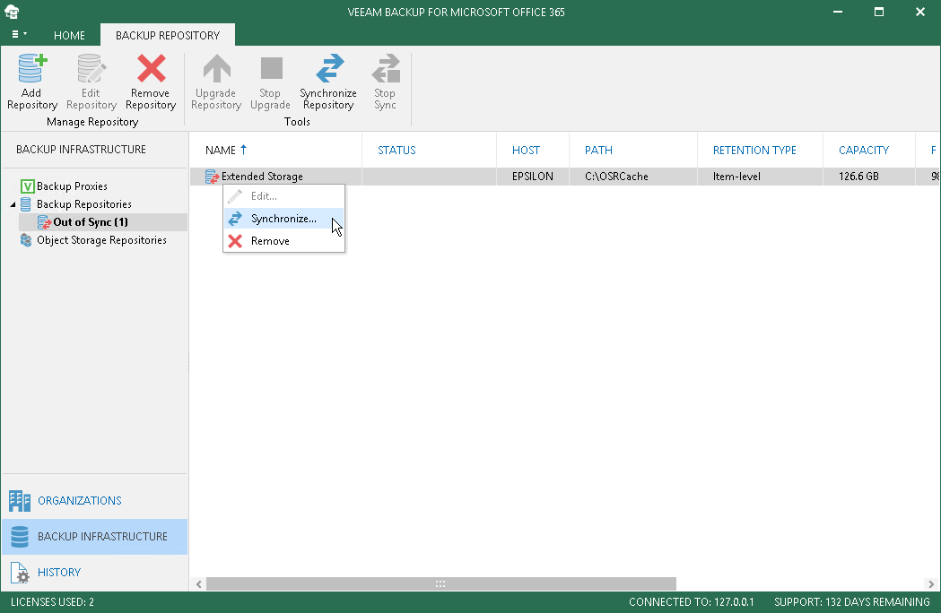Click the Organizations buildings icon
The height and width of the screenshot is (613, 941).
click(20, 501)
